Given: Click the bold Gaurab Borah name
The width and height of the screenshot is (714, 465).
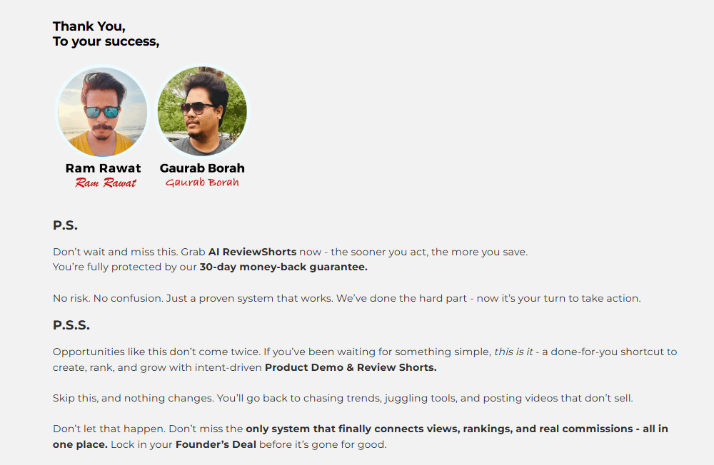Looking at the screenshot, I should pyautogui.click(x=202, y=168).
